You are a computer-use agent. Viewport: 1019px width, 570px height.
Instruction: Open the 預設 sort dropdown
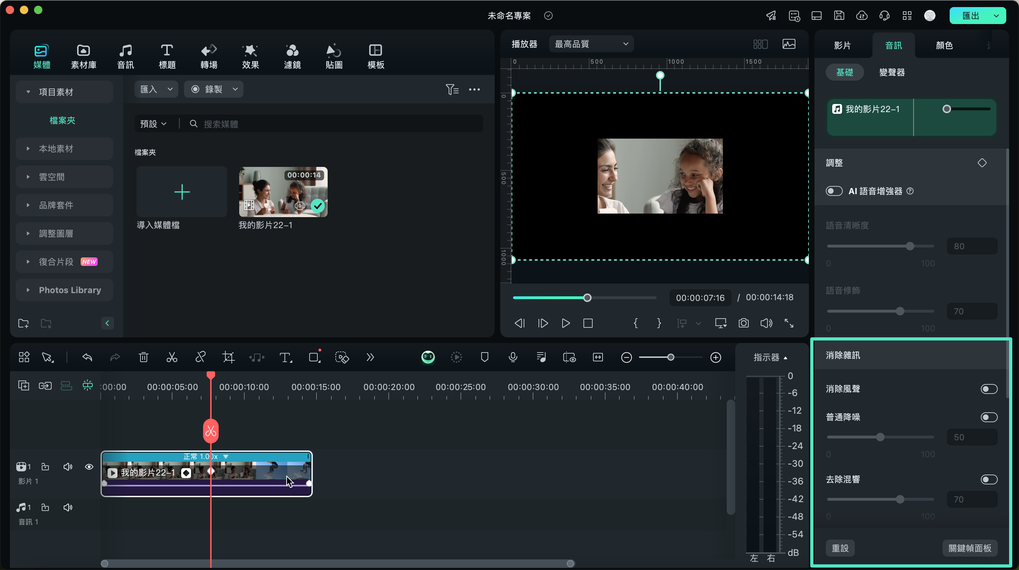[153, 124]
